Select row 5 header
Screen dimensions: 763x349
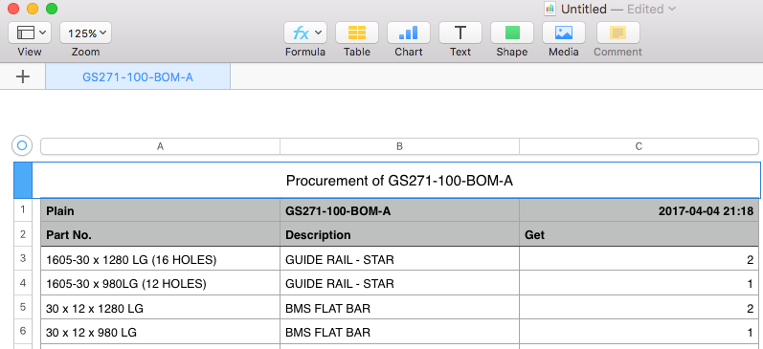(23, 307)
